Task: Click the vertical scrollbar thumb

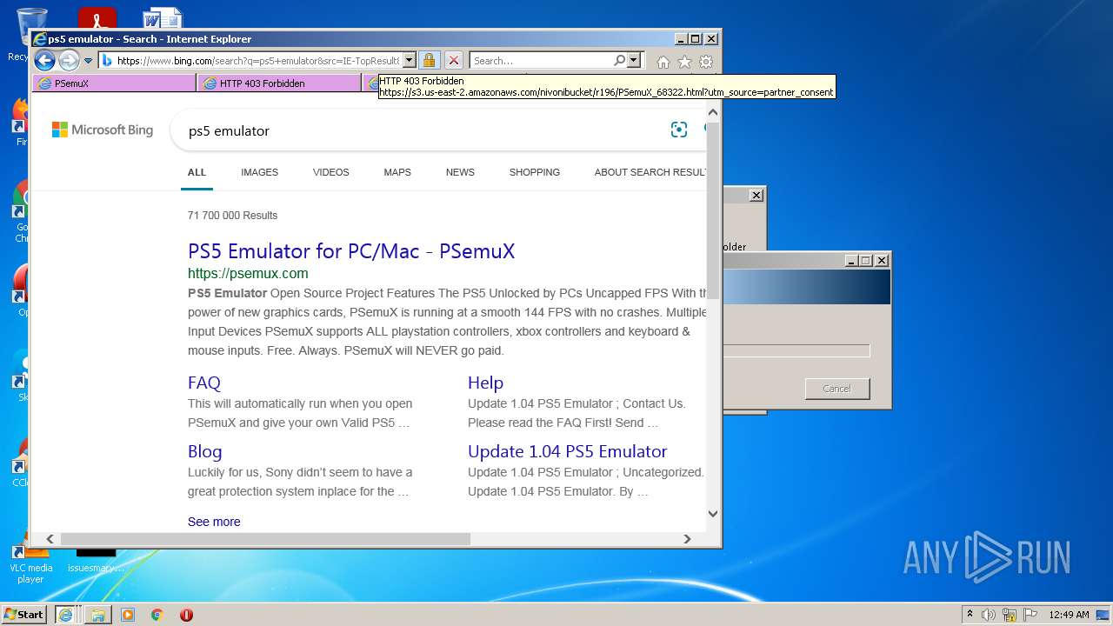Action: 713,211
